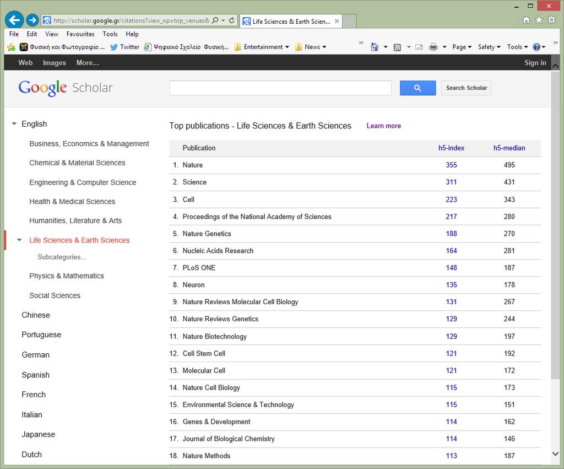The height and width of the screenshot is (469, 564).
Task: Add to favourites bar using star-arrow icon
Action: [12, 47]
